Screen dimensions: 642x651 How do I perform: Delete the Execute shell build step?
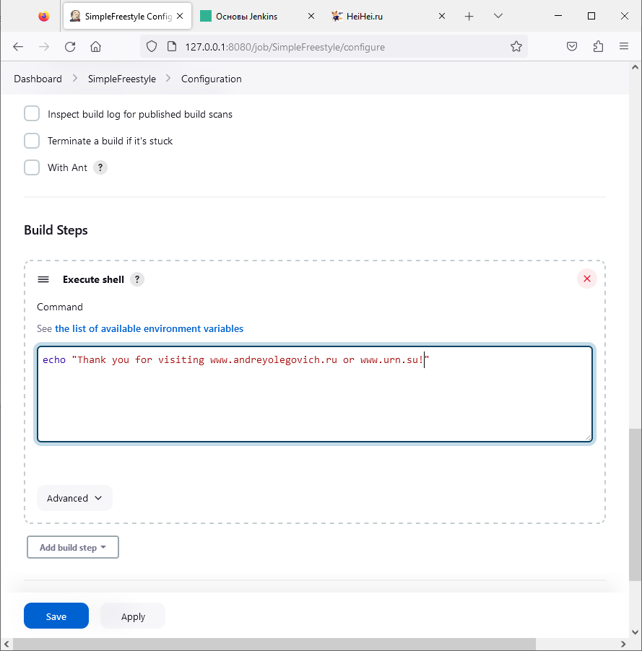[x=586, y=279]
